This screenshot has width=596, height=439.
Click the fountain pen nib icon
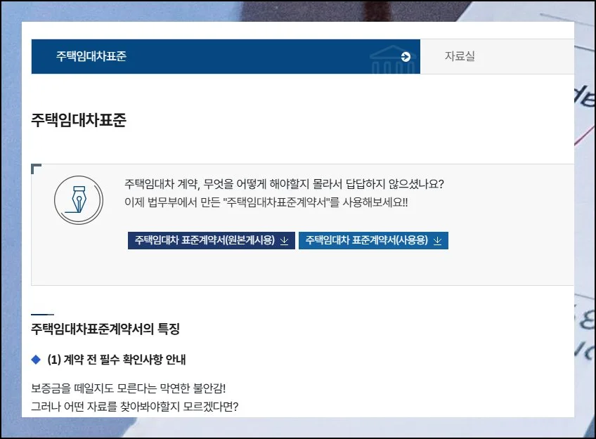(x=79, y=200)
